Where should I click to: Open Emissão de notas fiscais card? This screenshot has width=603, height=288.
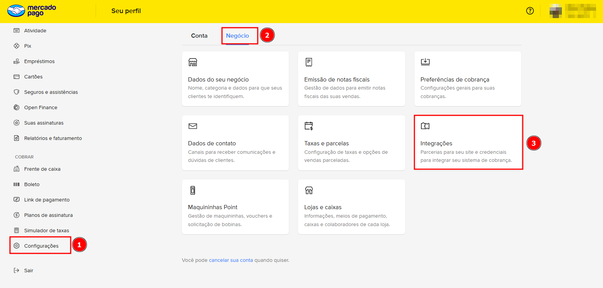(351, 79)
